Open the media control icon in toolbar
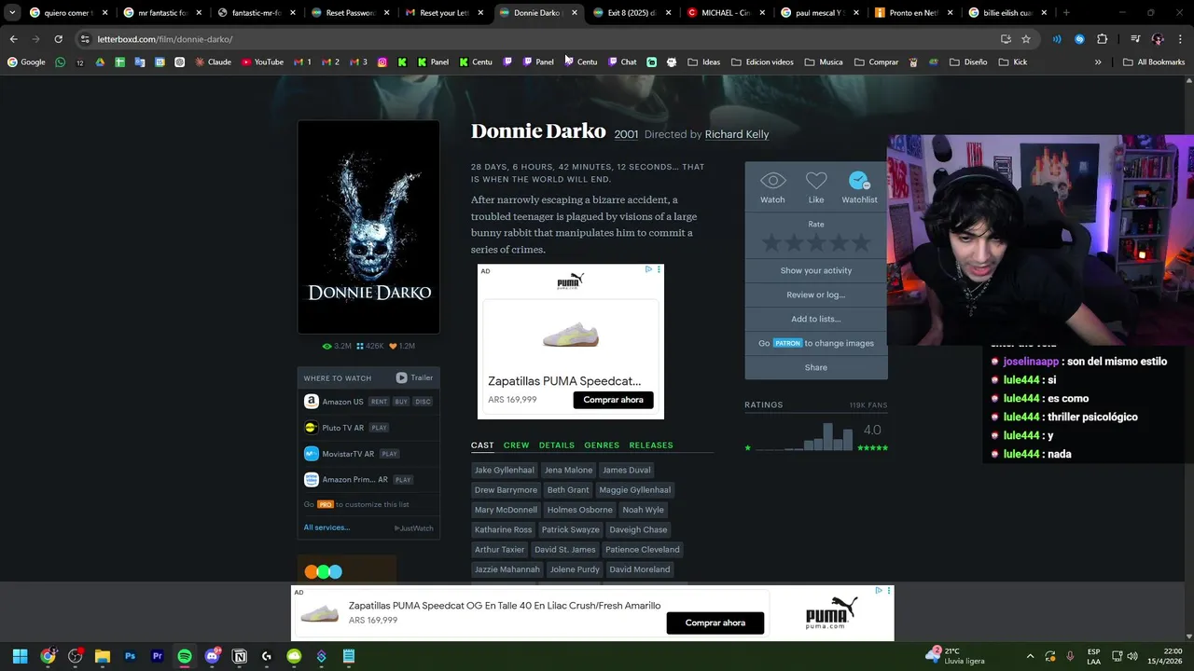1194x671 pixels. pyautogui.click(x=1135, y=39)
